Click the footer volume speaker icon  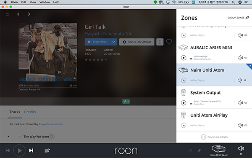click(241, 148)
